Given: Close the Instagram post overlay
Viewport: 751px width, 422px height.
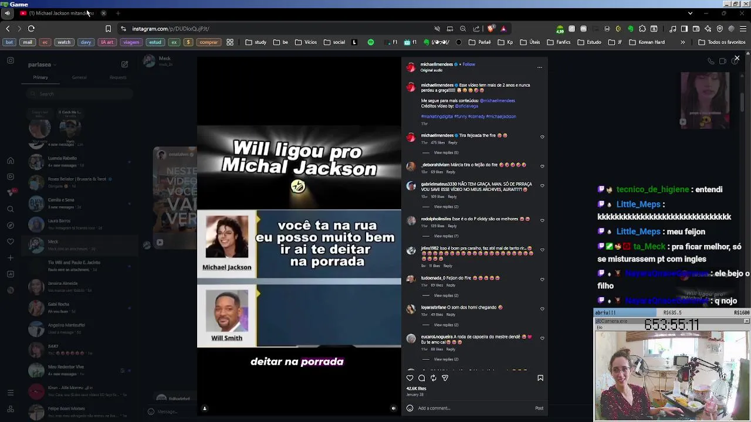Looking at the screenshot, I should click(737, 59).
